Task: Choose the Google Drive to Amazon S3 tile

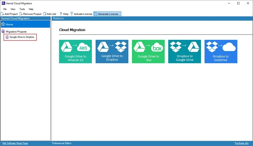Action: point(75,52)
